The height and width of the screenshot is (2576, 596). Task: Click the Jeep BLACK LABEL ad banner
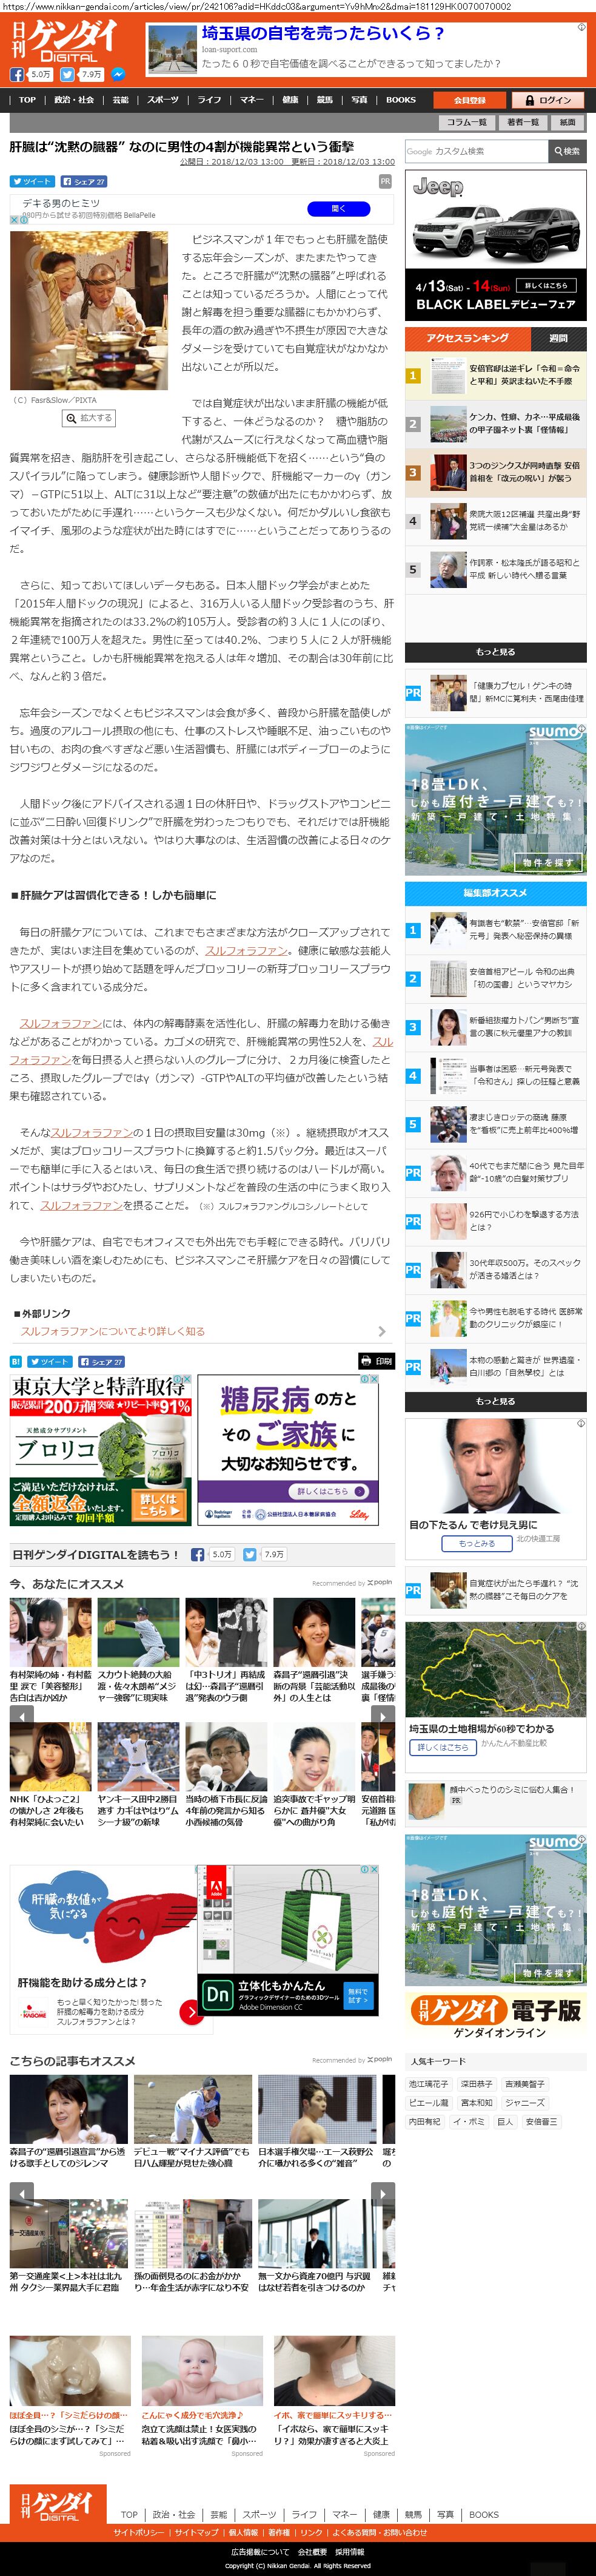[495, 245]
